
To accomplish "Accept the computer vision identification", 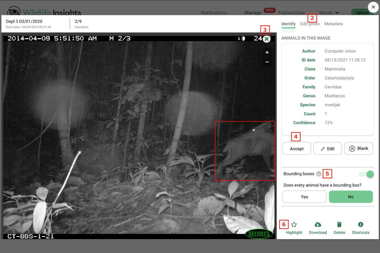I will point(297,149).
